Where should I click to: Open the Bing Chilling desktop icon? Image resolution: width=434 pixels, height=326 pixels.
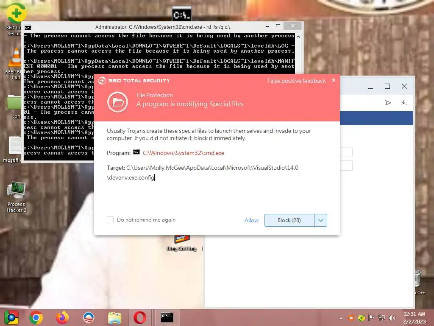181,243
